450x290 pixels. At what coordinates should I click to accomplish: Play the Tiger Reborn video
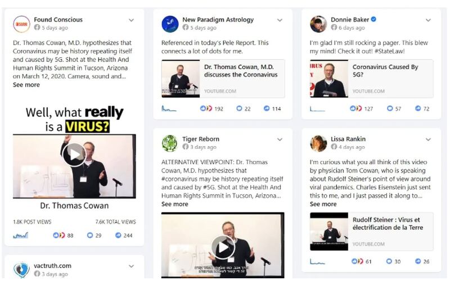point(223,247)
